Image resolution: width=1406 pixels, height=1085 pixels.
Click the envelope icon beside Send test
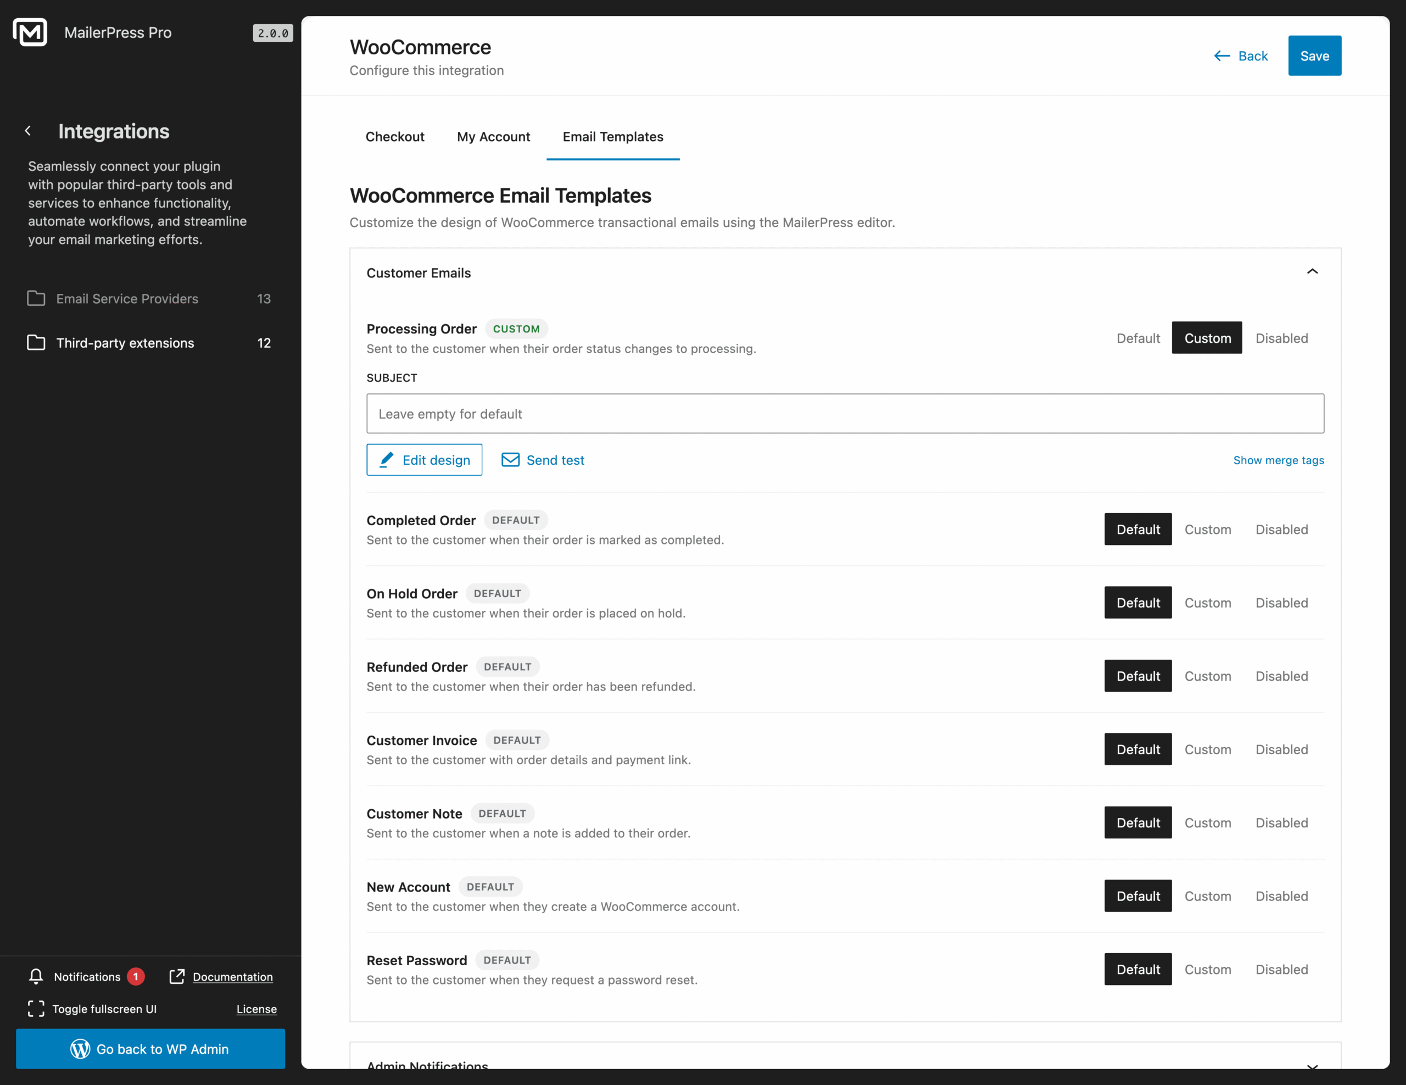(x=511, y=460)
